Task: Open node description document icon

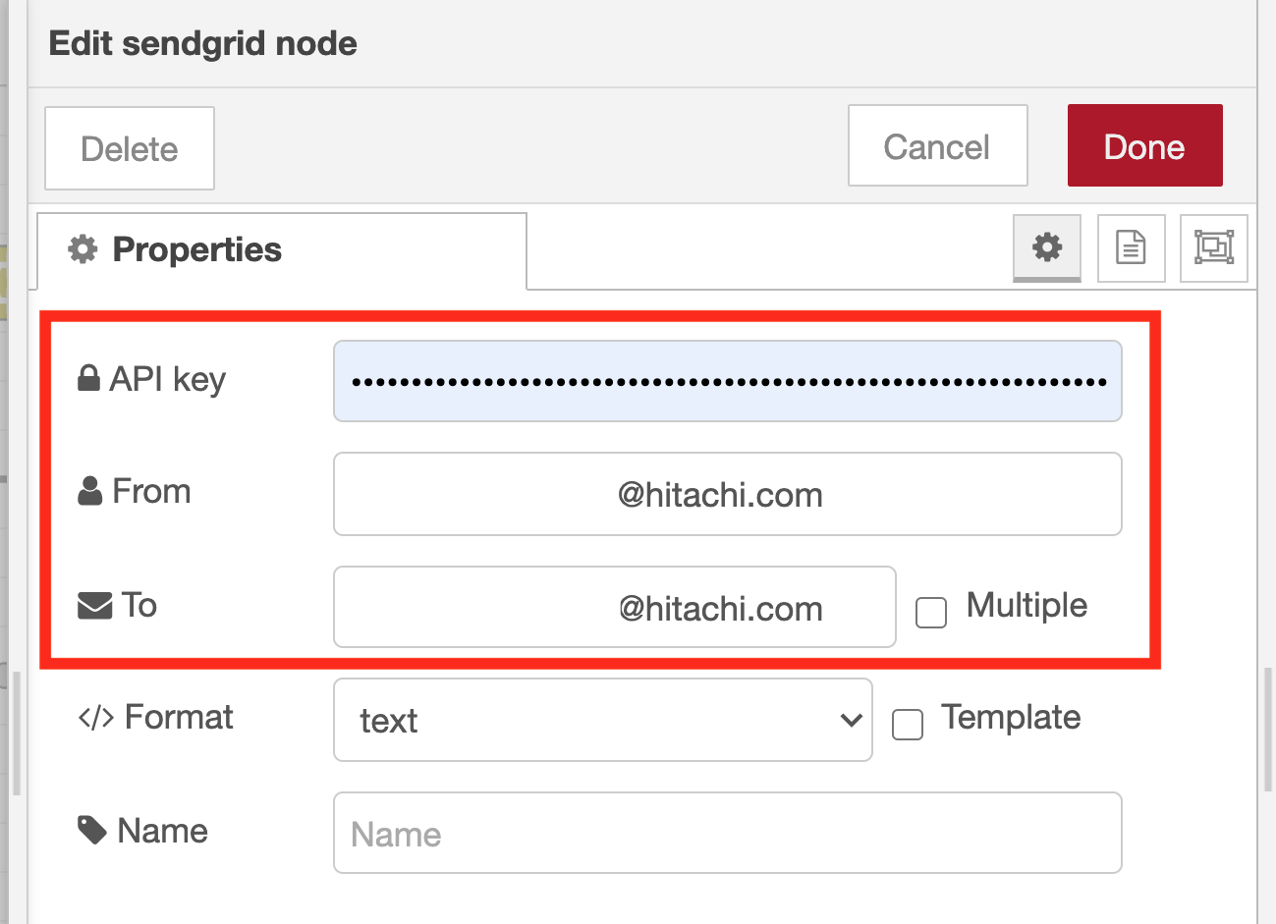Action: click(1131, 247)
